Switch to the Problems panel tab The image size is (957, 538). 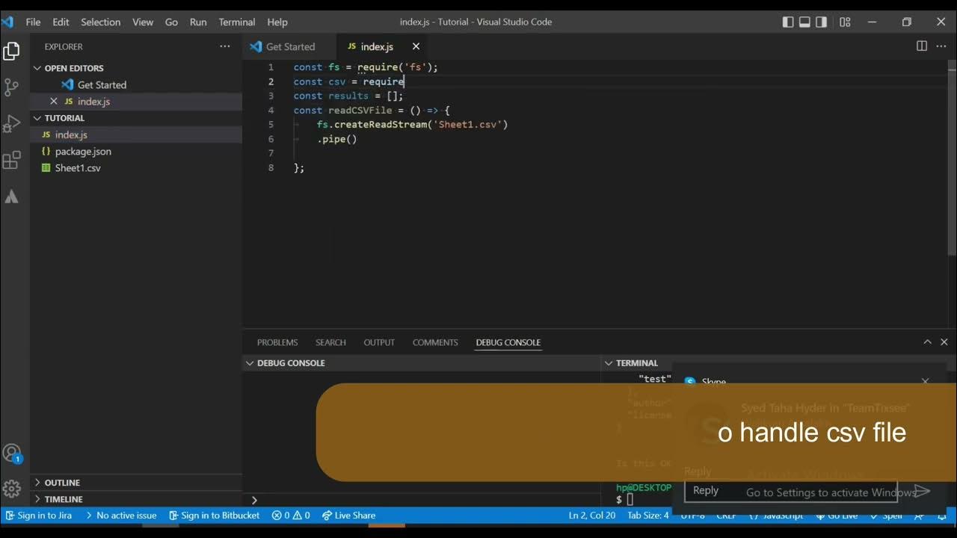point(277,342)
